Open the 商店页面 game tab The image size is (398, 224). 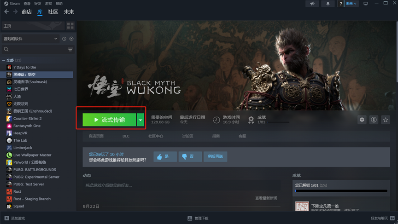pyautogui.click(x=96, y=136)
